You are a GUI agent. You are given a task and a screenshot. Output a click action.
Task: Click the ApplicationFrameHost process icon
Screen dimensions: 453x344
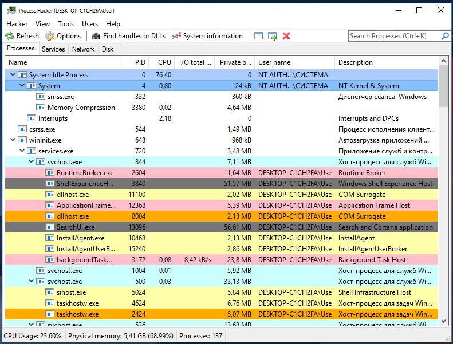50,205
